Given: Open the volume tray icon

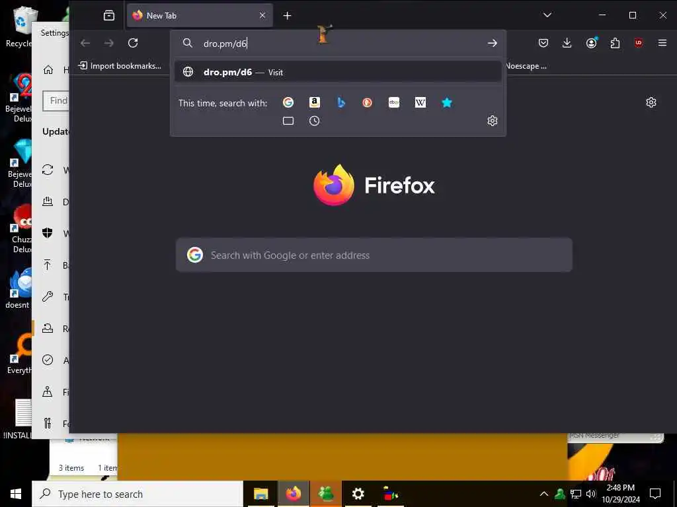Looking at the screenshot, I should click(x=591, y=494).
